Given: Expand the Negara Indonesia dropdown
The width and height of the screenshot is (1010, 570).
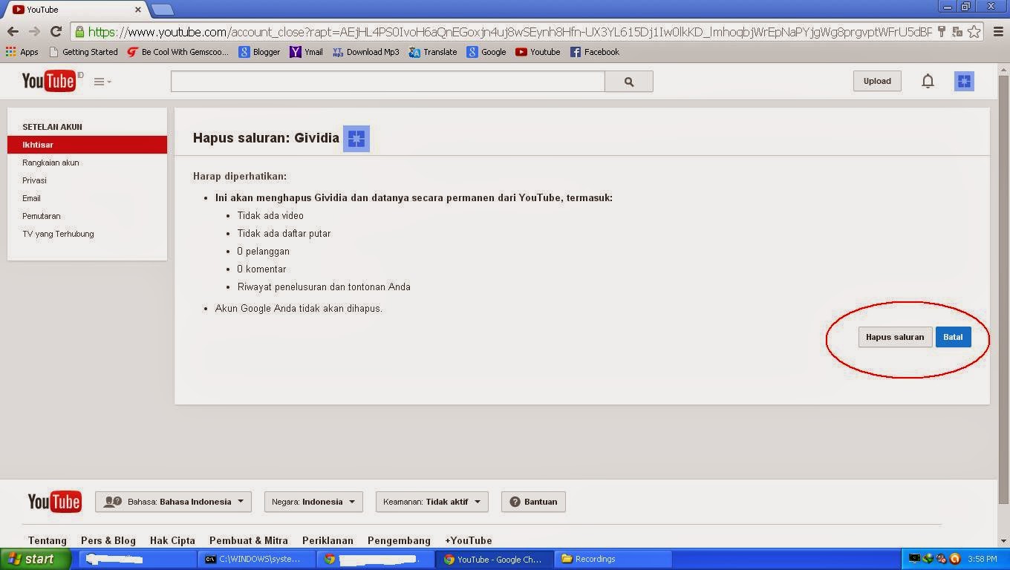Looking at the screenshot, I should 313,502.
